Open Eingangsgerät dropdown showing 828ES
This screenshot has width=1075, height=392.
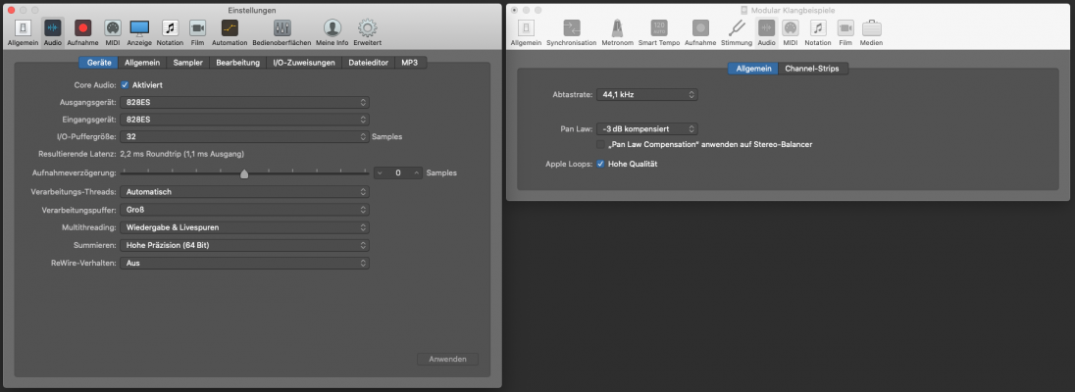(245, 120)
